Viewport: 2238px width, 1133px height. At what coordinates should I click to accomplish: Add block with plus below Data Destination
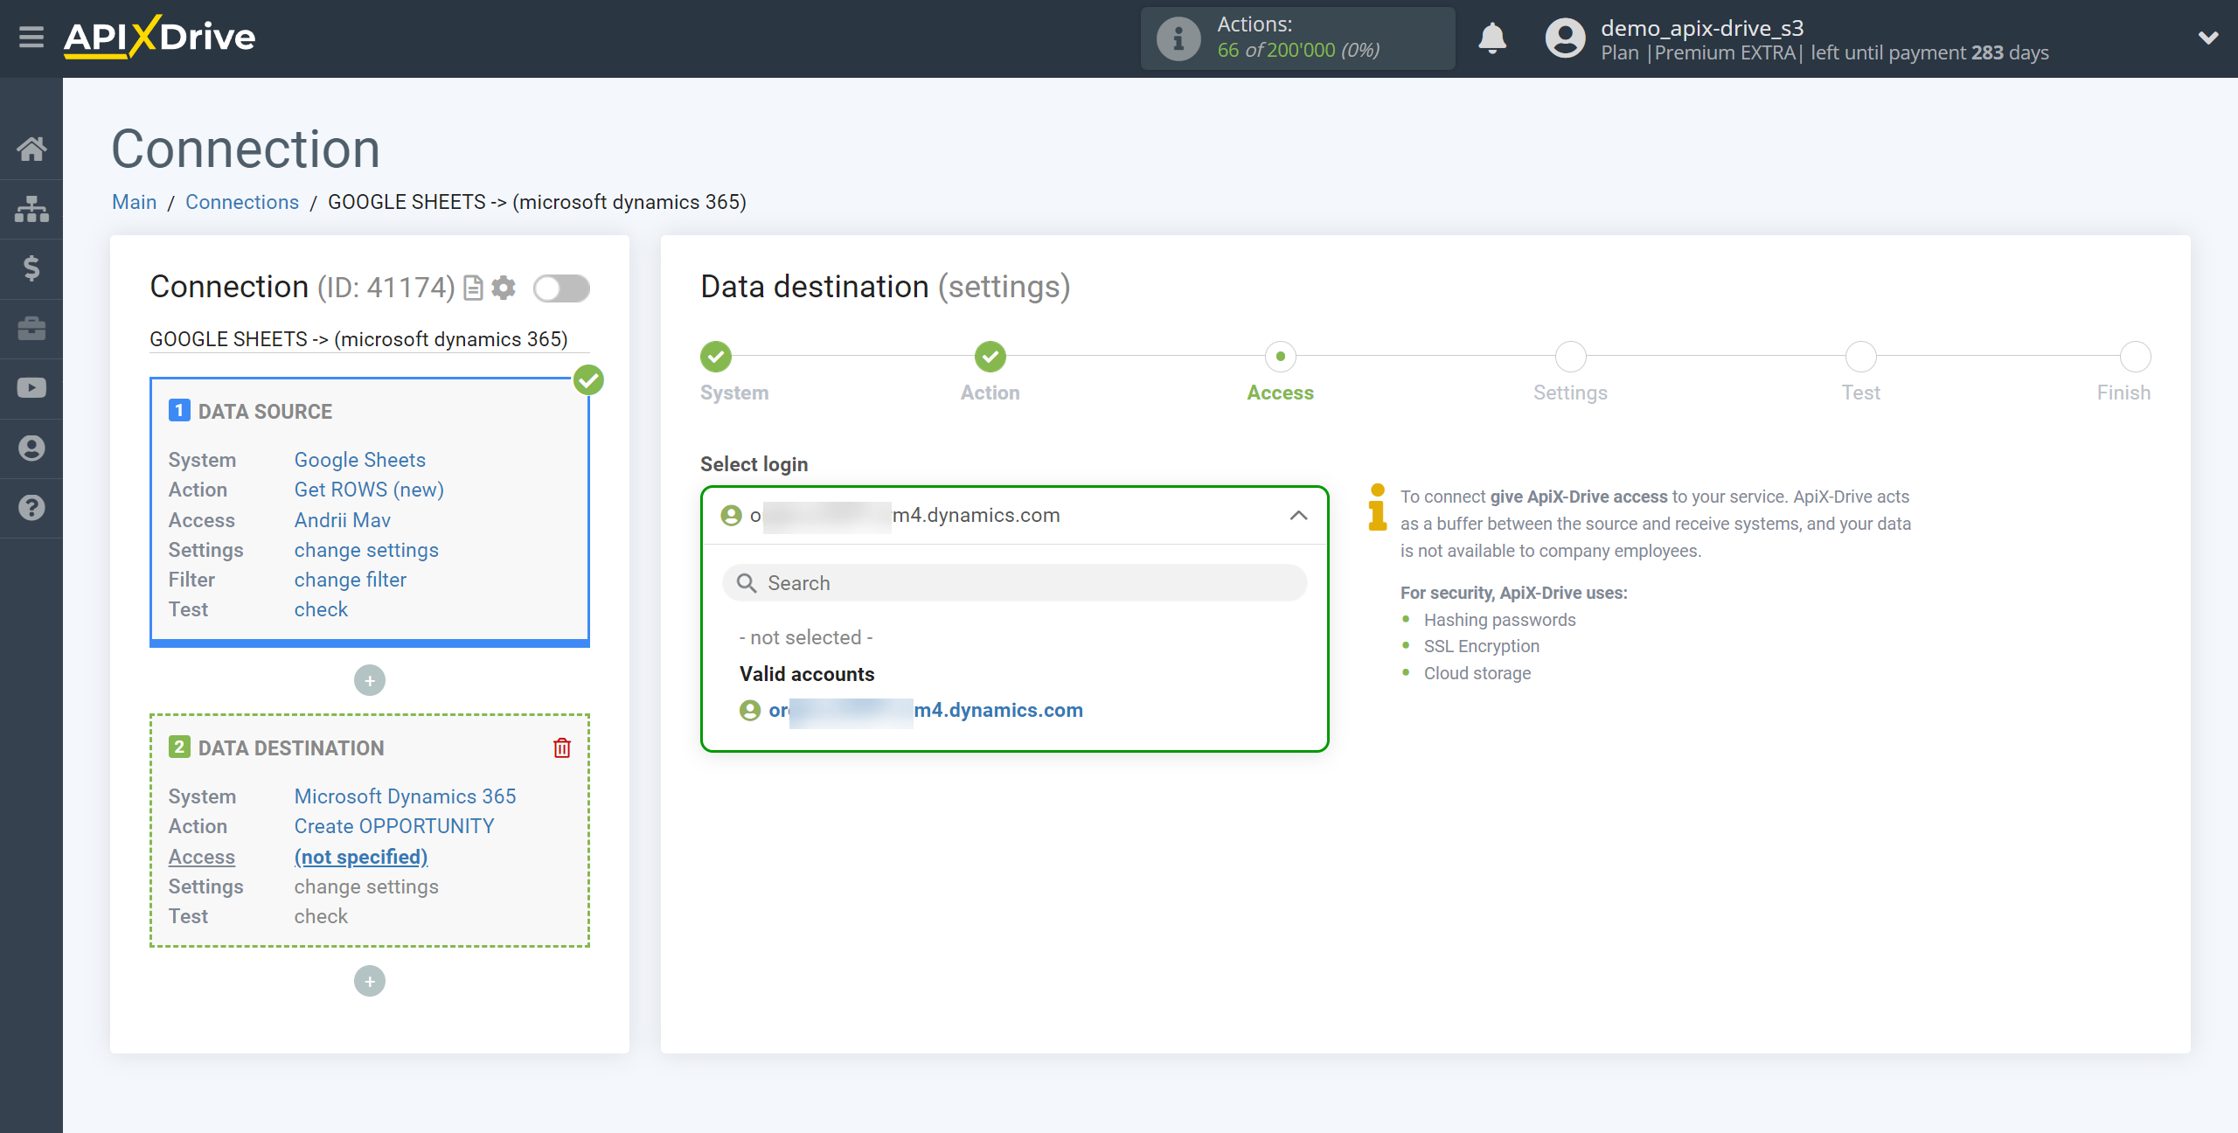click(x=370, y=981)
